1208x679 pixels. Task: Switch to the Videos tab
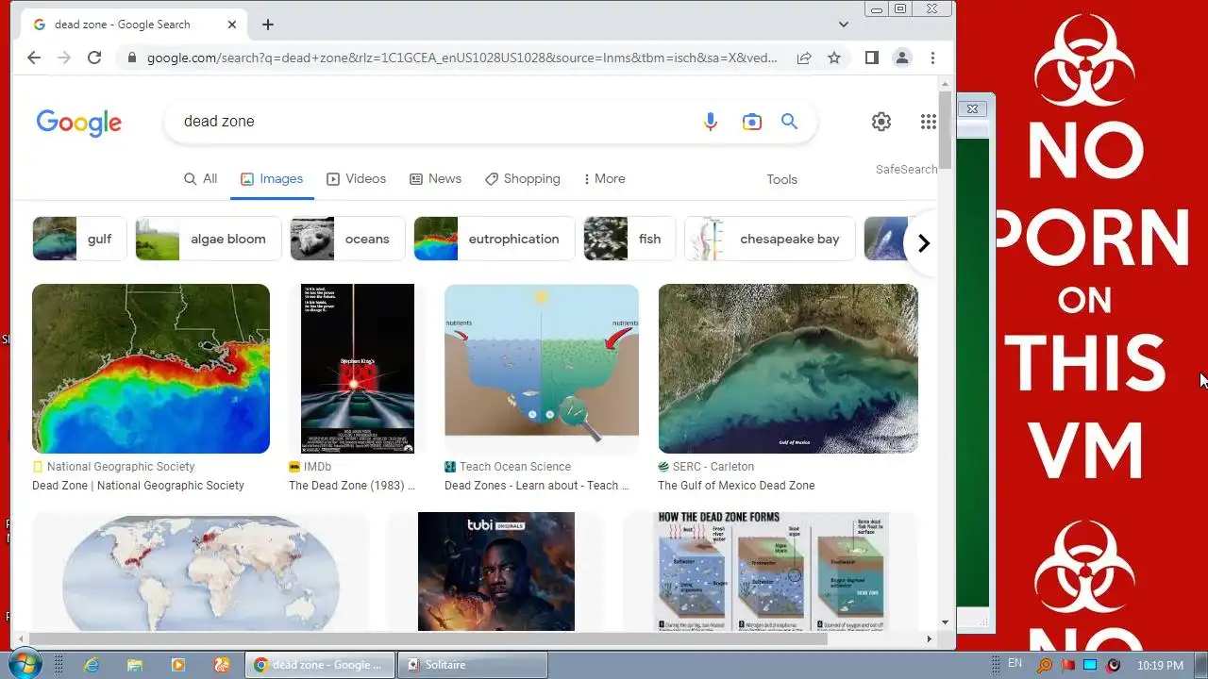point(356,178)
